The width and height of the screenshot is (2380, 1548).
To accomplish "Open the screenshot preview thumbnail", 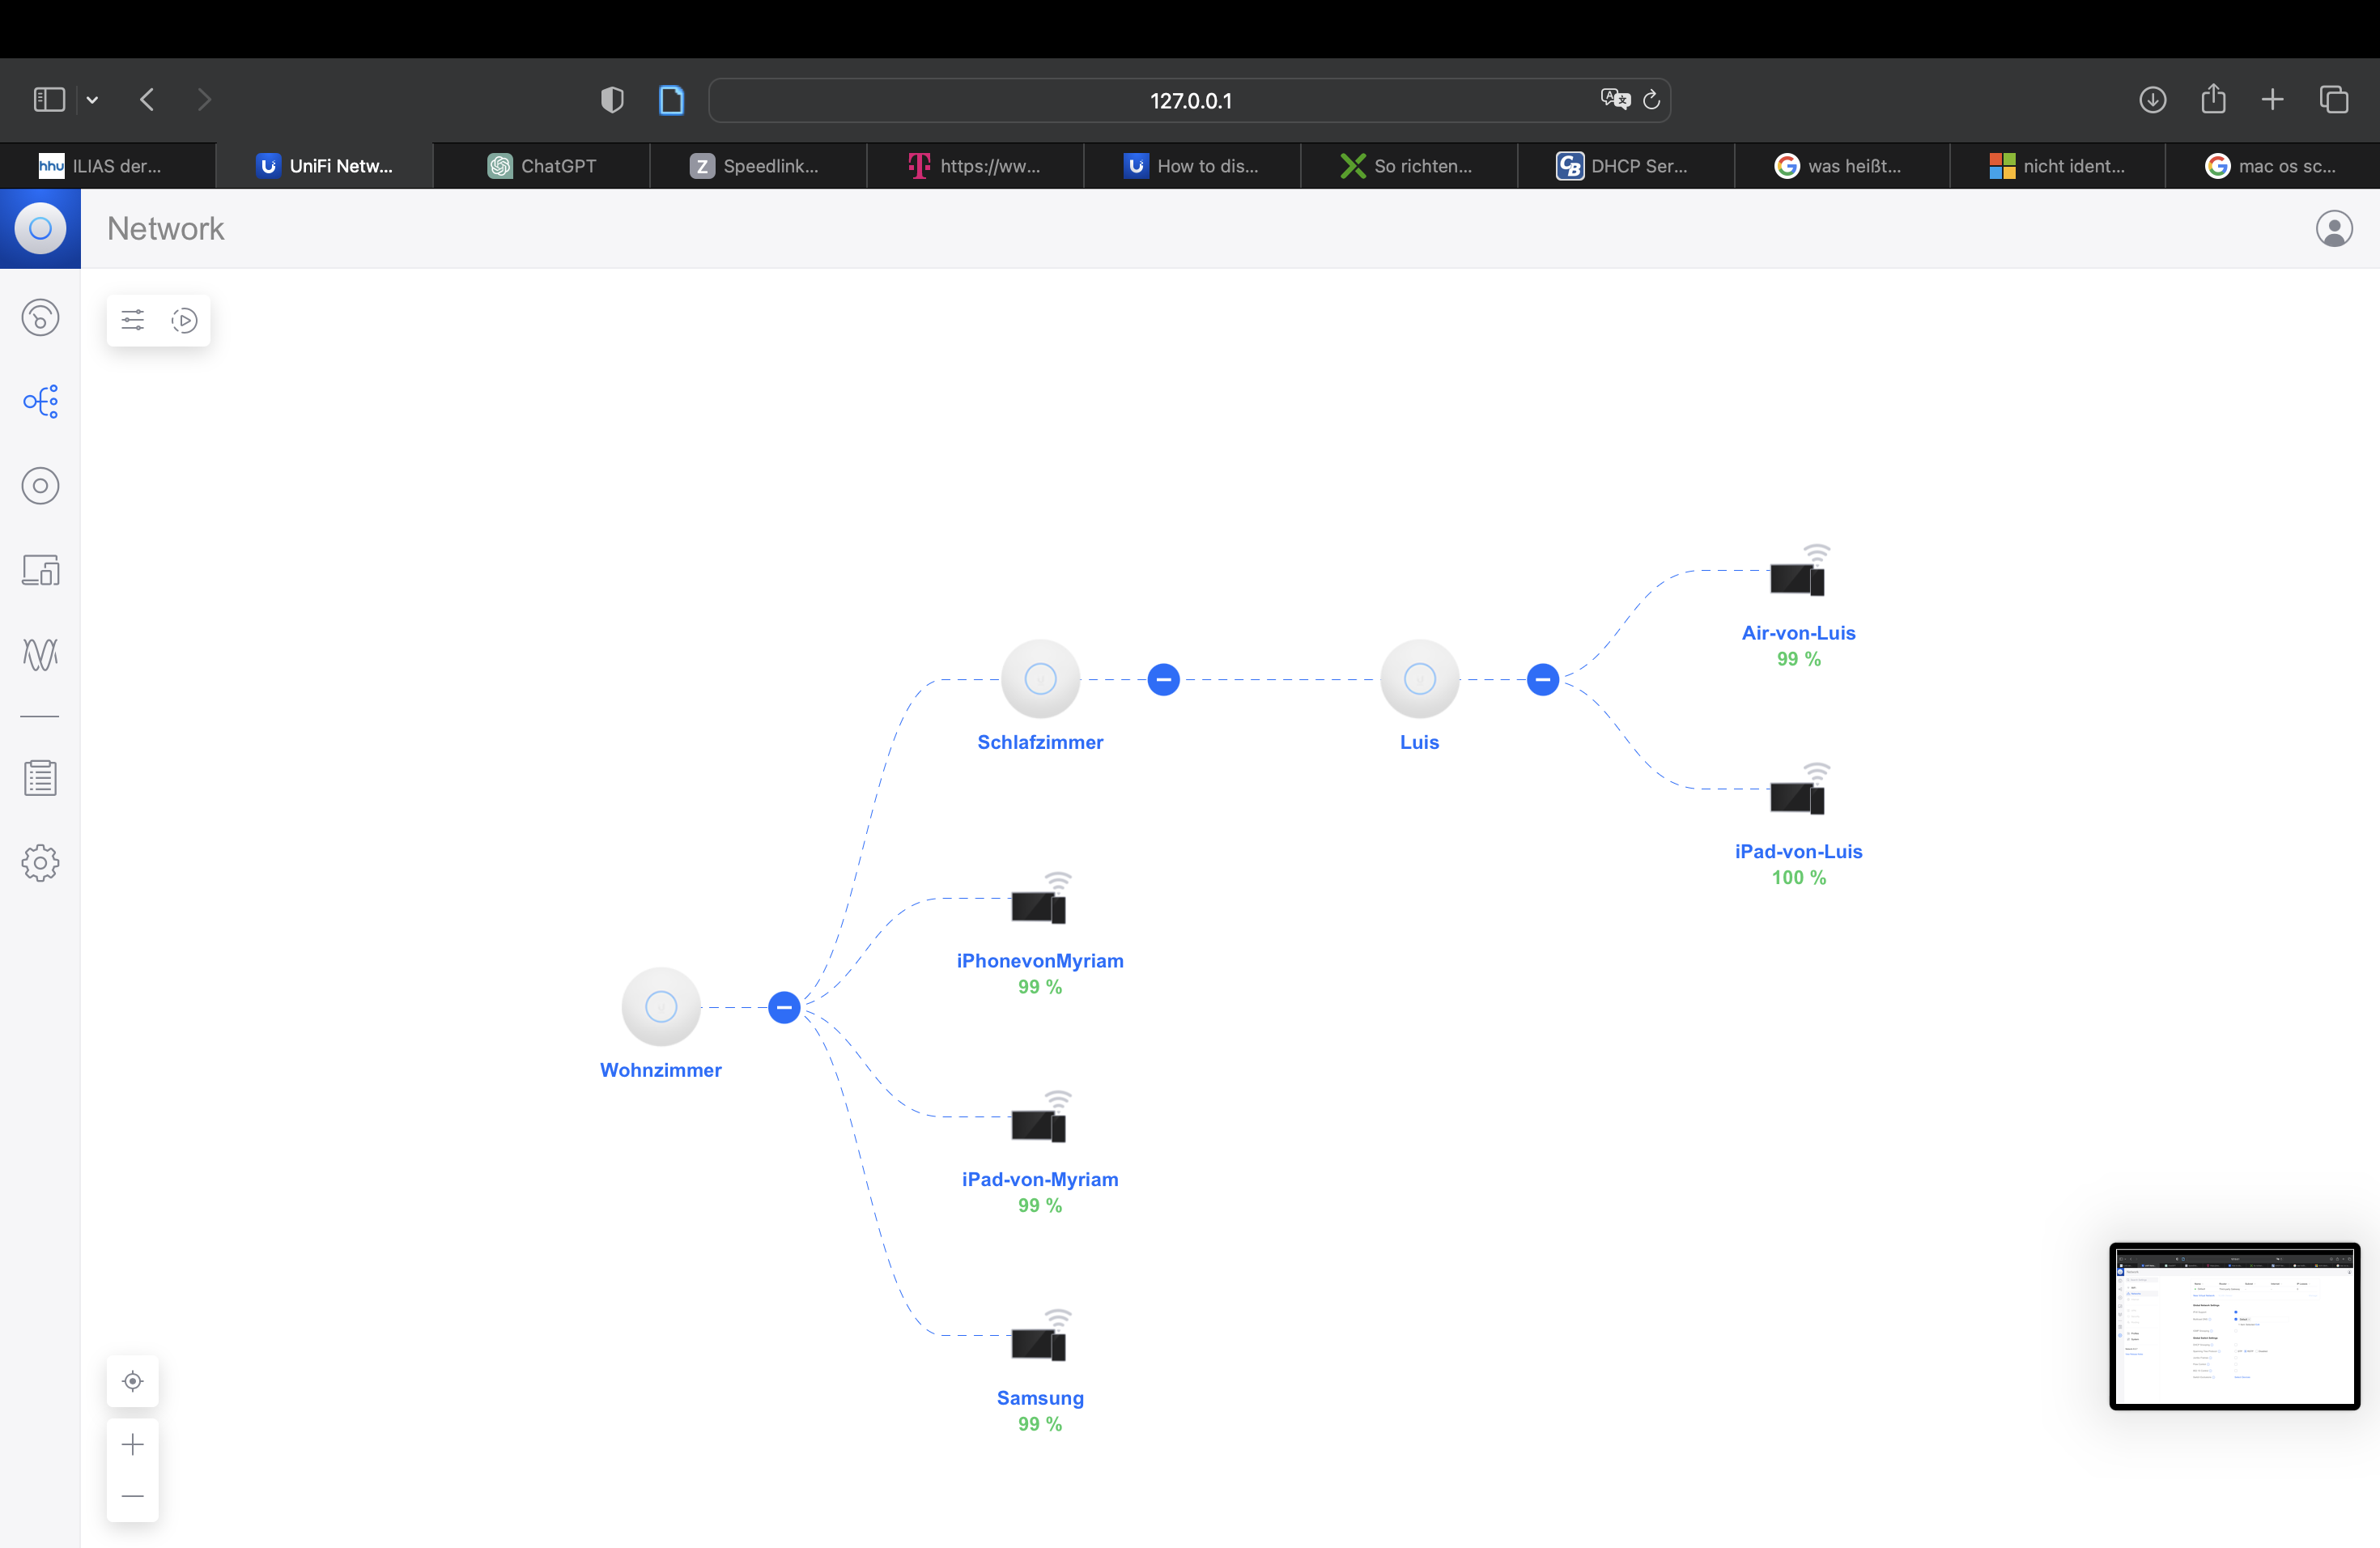I will pos(2234,1326).
